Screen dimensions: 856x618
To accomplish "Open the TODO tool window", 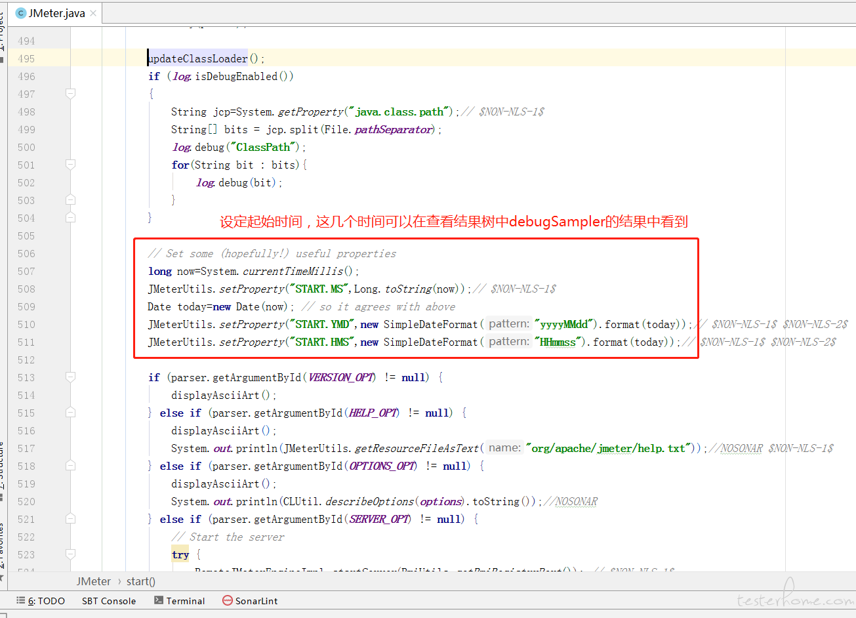I will (x=41, y=601).
